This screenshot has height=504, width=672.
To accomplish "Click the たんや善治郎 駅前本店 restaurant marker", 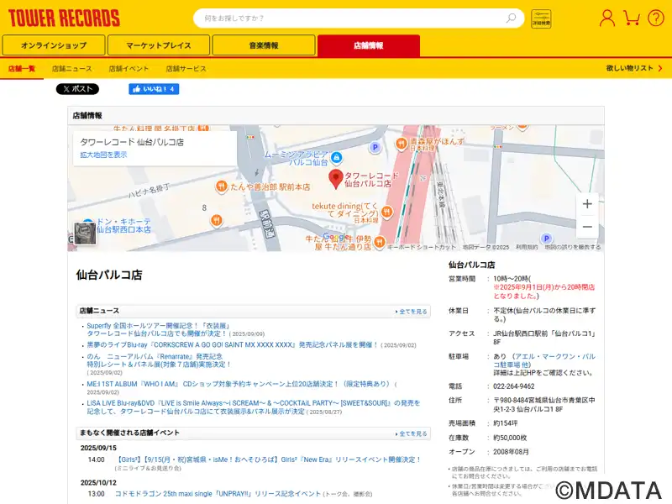I will (221, 186).
